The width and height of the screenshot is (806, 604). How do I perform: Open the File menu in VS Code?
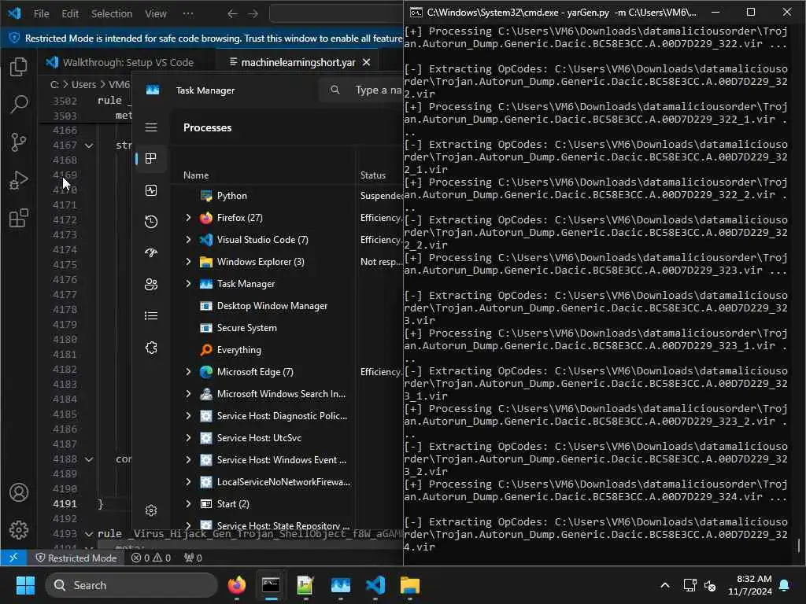[x=41, y=14]
